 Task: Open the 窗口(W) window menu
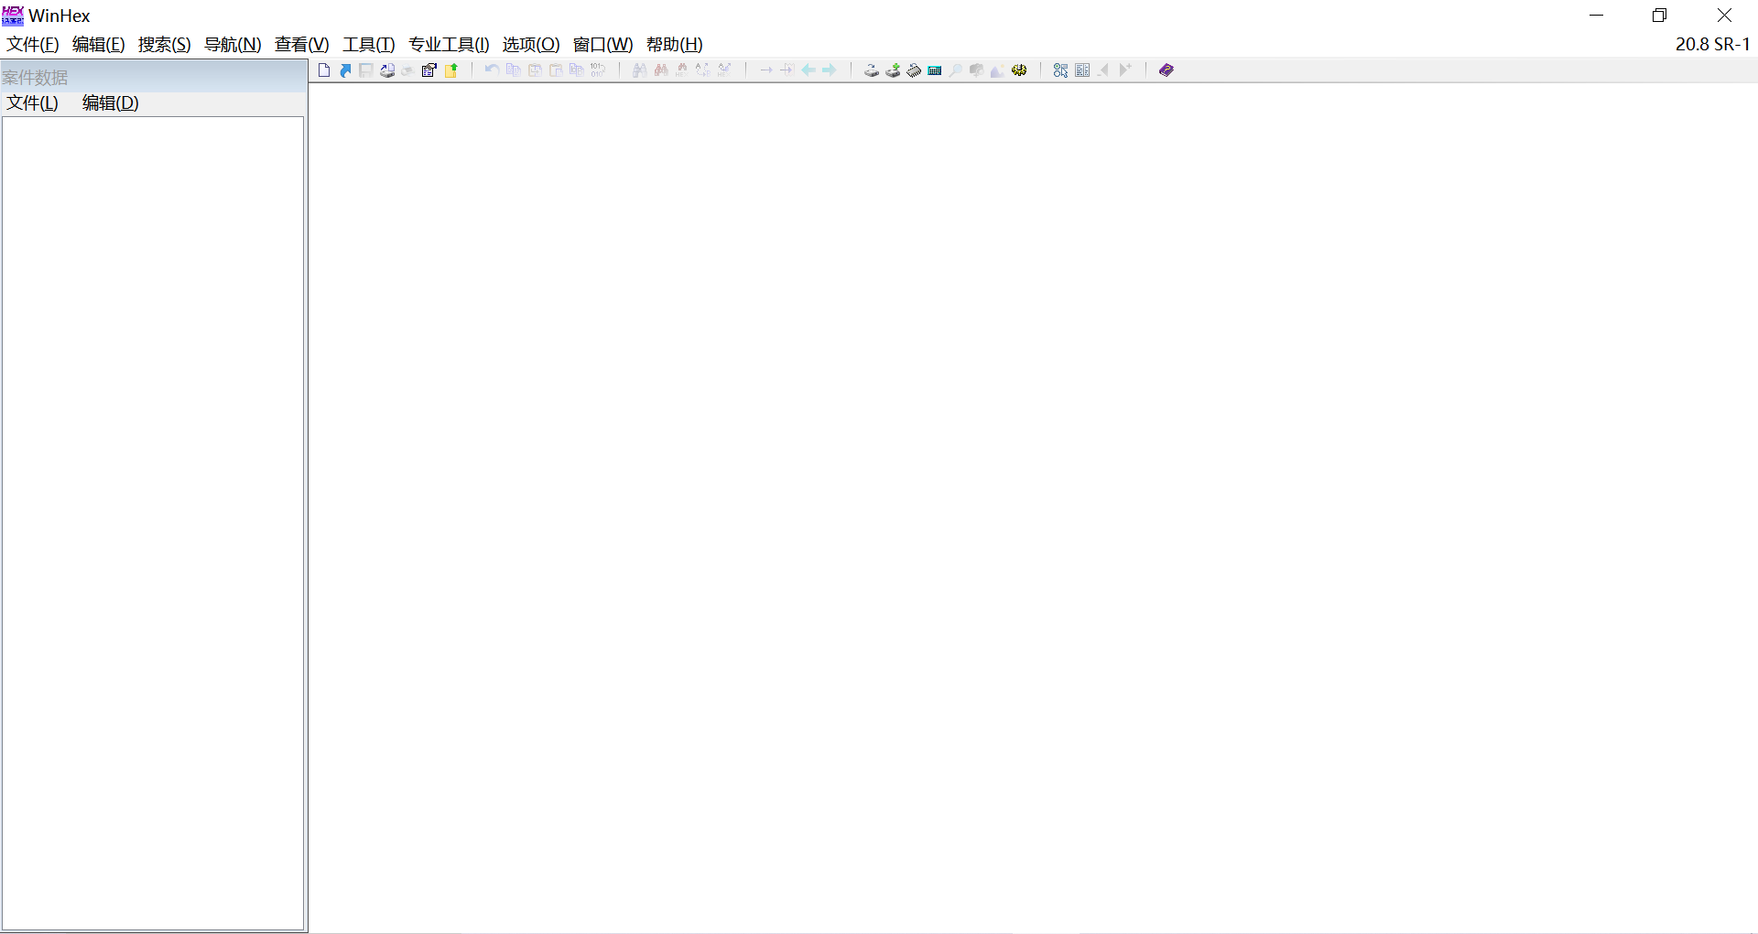[603, 45]
